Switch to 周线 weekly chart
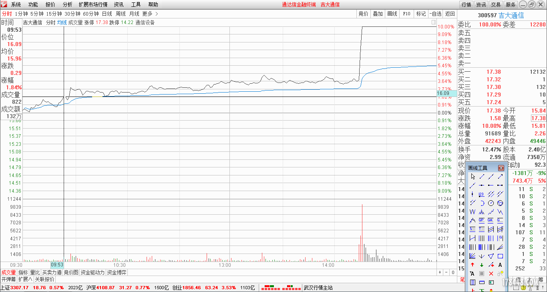The image size is (547, 292). point(121,14)
